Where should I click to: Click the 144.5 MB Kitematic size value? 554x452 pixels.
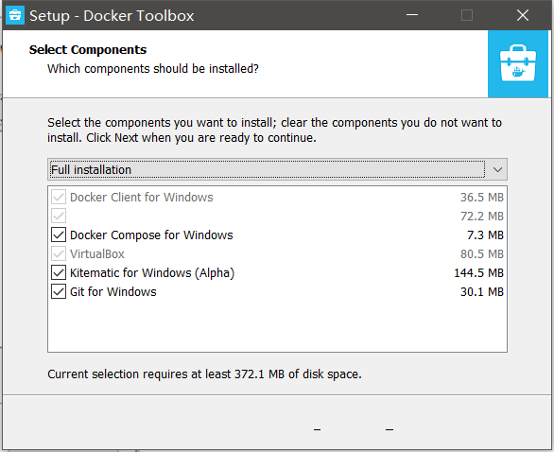click(478, 273)
